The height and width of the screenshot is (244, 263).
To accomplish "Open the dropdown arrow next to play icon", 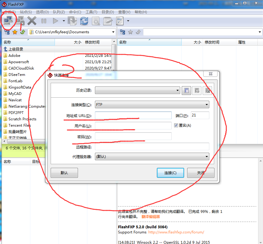I will coord(64,21).
